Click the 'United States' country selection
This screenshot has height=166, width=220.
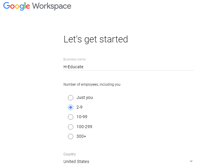pos(76,161)
